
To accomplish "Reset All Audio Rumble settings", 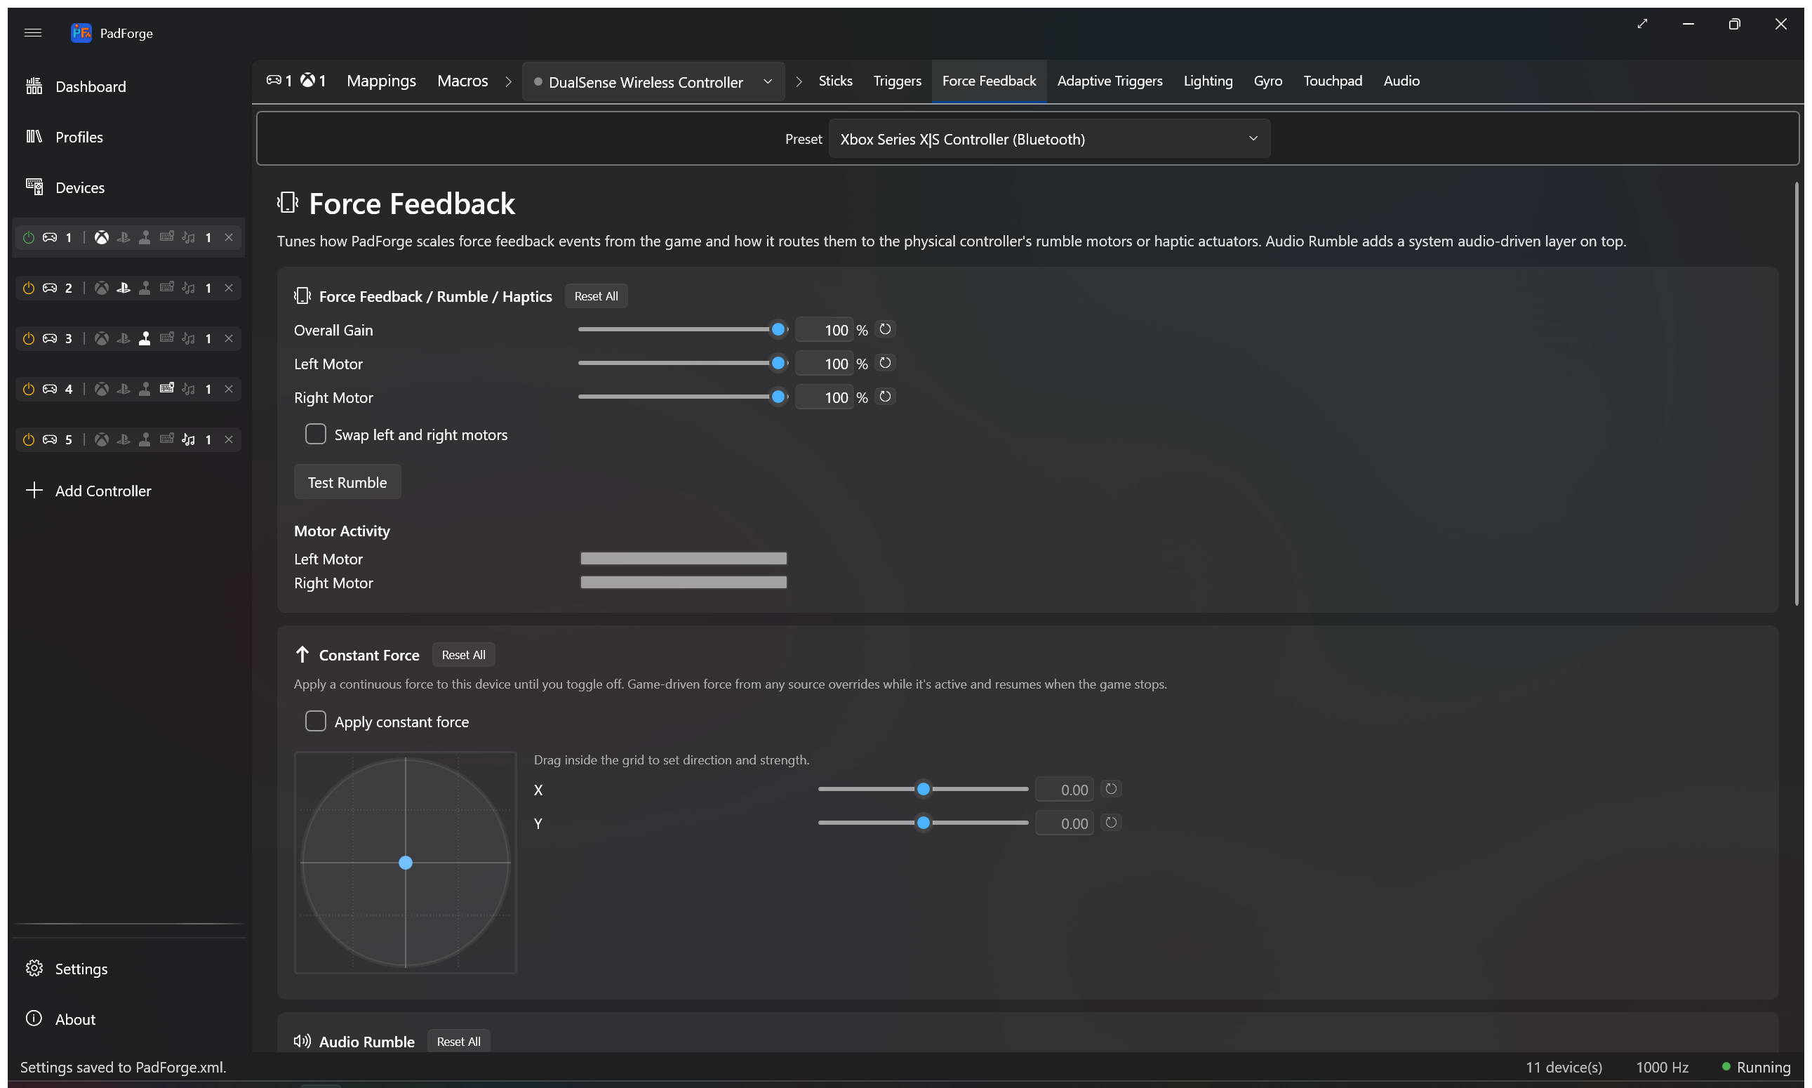I will (459, 1041).
